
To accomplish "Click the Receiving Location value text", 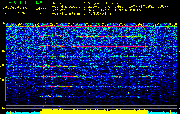I will click(128, 7).
